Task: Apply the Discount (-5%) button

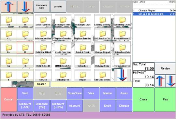Action: [x=25, y=106]
